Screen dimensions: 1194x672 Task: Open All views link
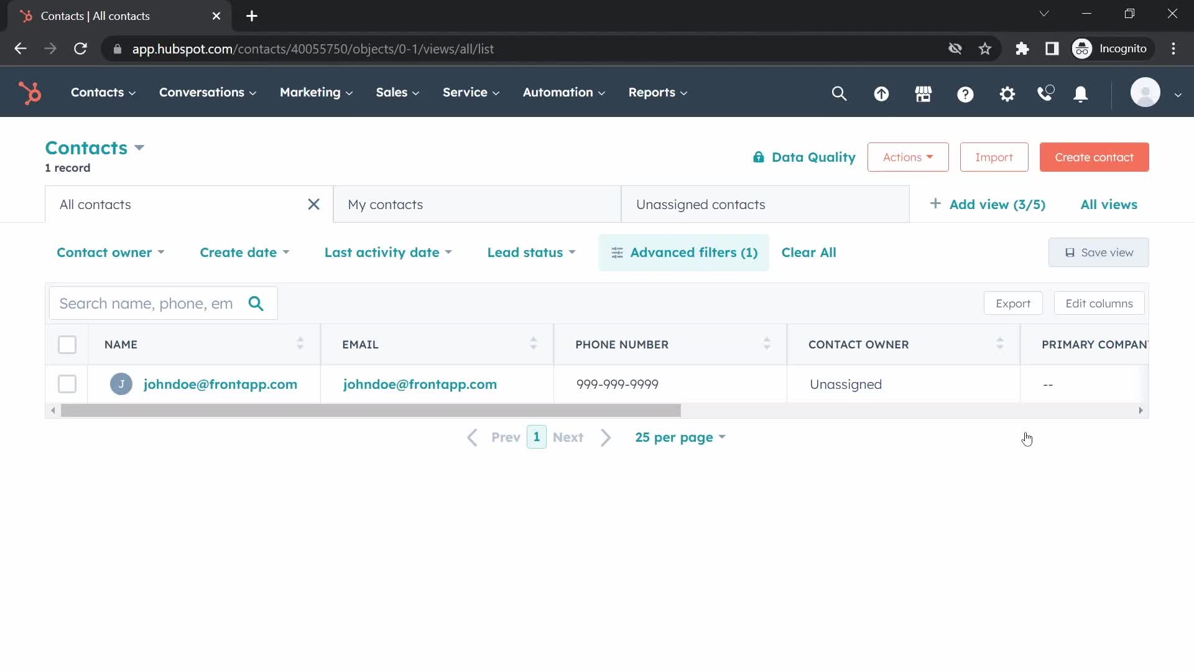(x=1109, y=204)
